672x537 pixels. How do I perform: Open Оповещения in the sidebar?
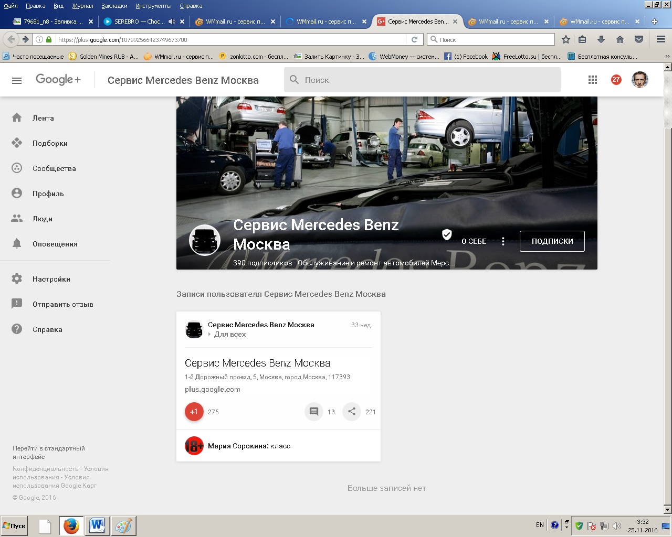tap(55, 244)
